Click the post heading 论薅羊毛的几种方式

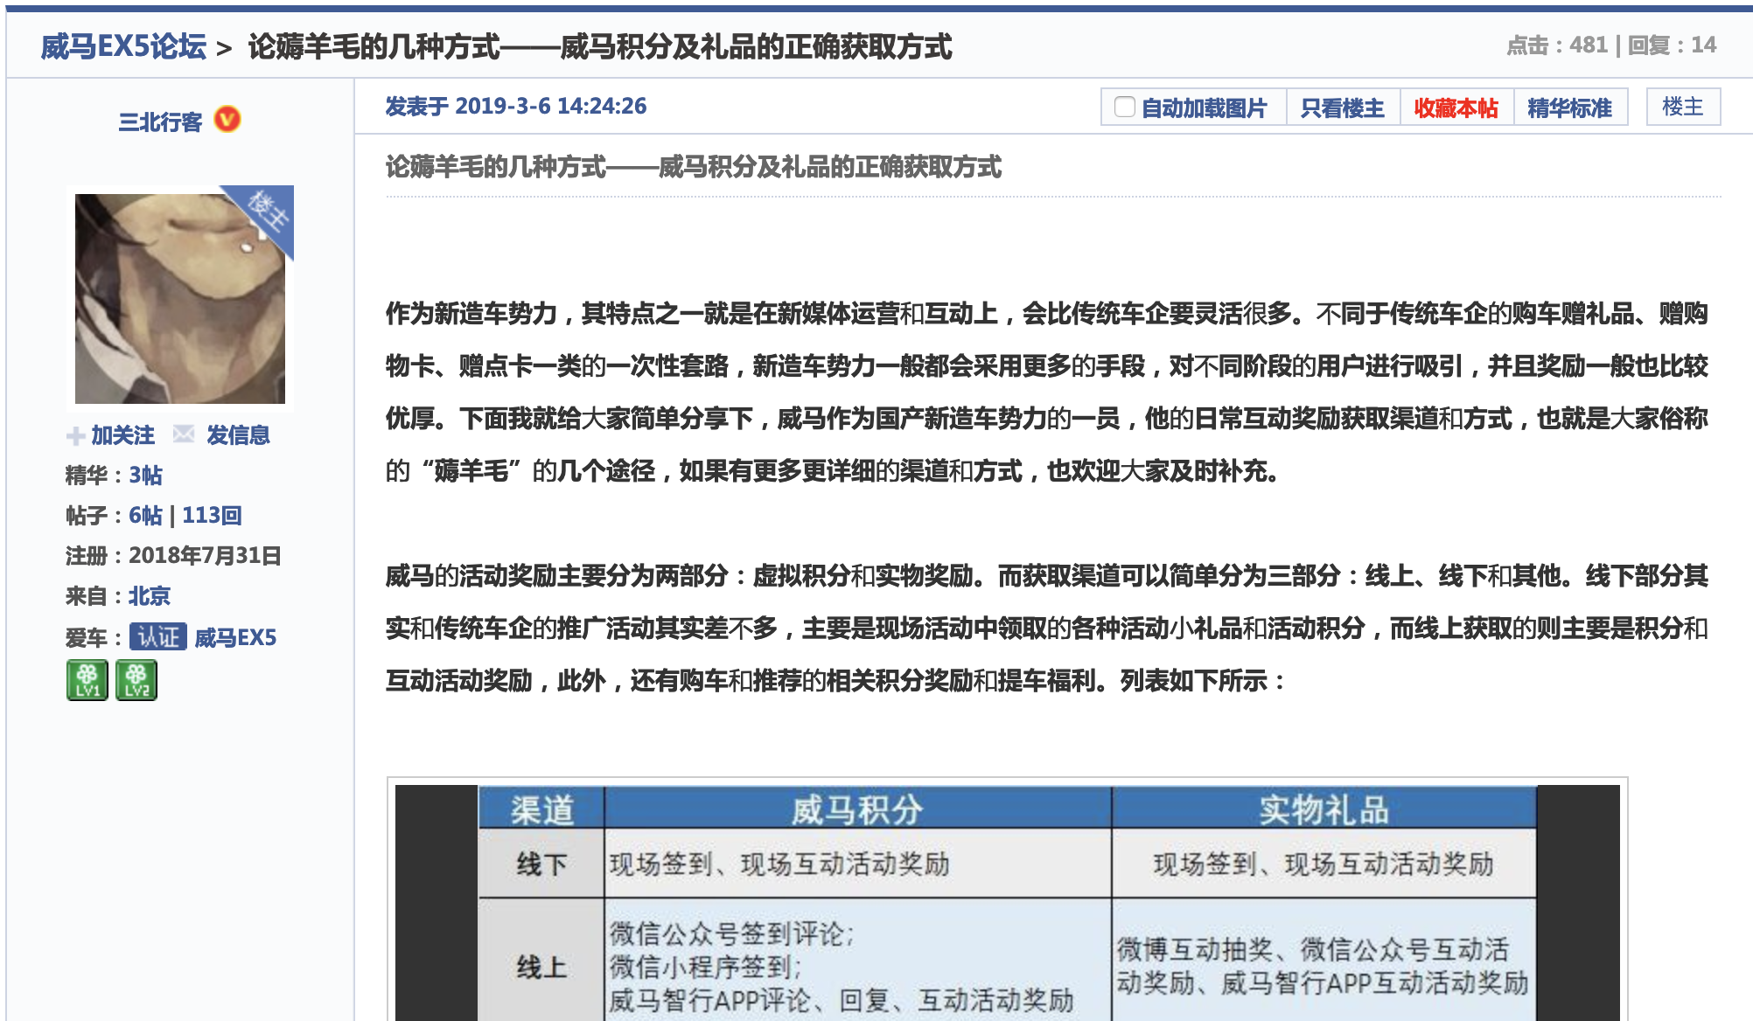pyautogui.click(x=694, y=166)
